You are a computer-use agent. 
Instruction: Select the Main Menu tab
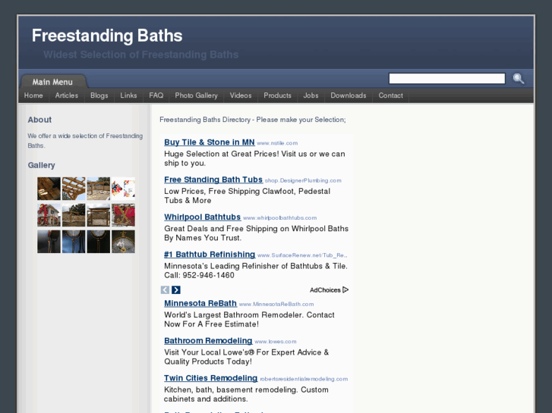coord(52,82)
